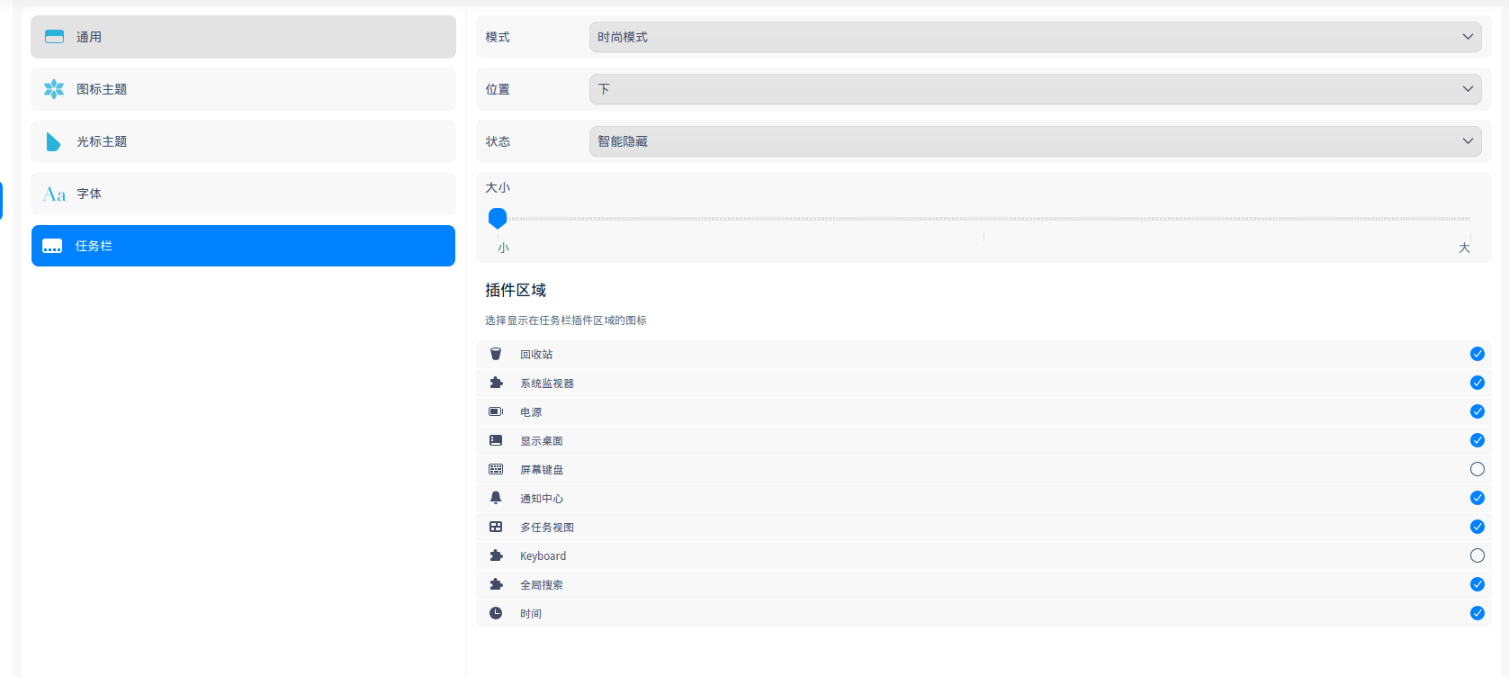Click the 时间 plugin label
1509x677 pixels.
tap(531, 614)
